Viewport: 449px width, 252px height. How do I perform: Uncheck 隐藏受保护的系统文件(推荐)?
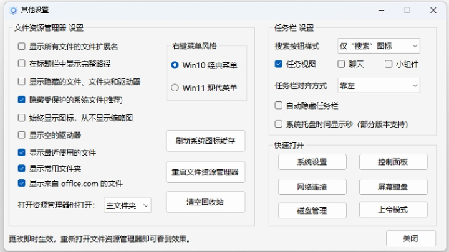click(x=22, y=100)
